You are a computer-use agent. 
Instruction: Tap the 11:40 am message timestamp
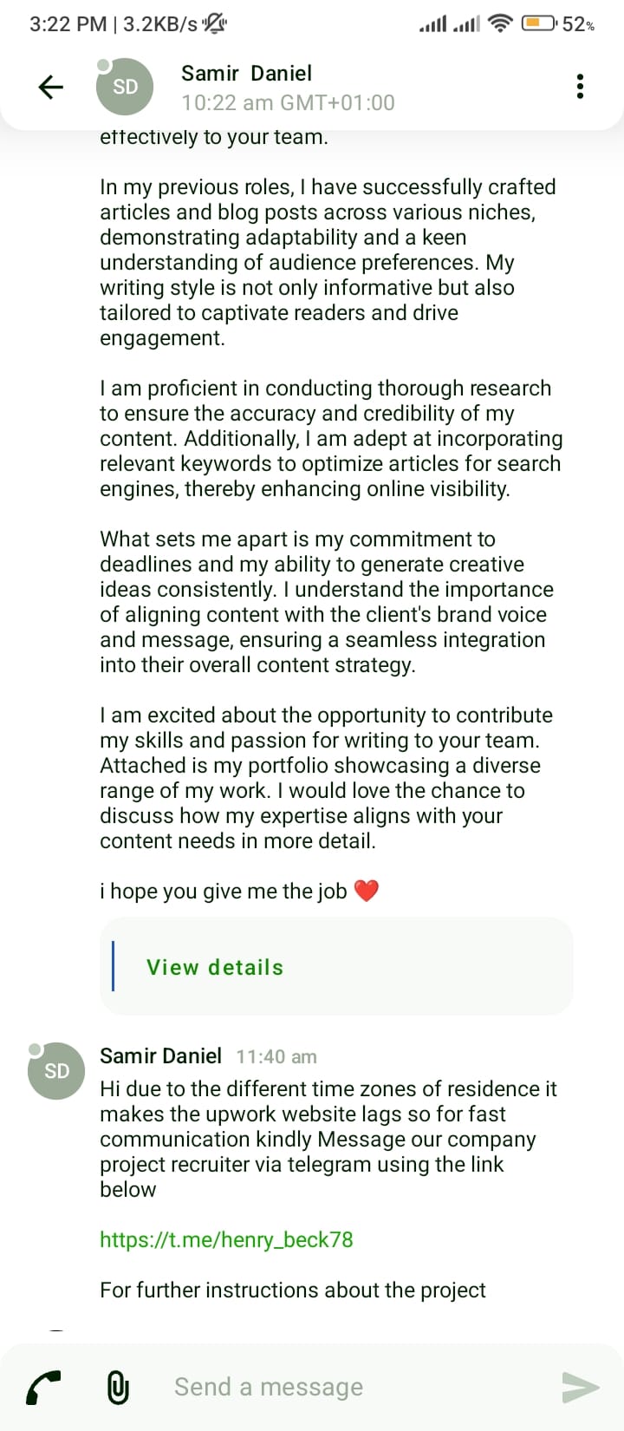point(276,1056)
